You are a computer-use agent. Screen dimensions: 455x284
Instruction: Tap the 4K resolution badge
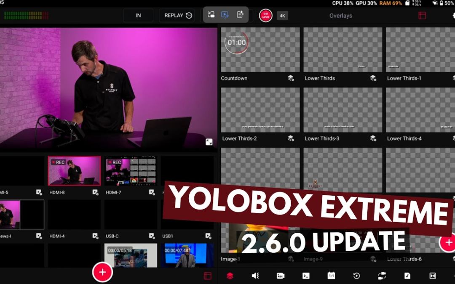[282, 16]
